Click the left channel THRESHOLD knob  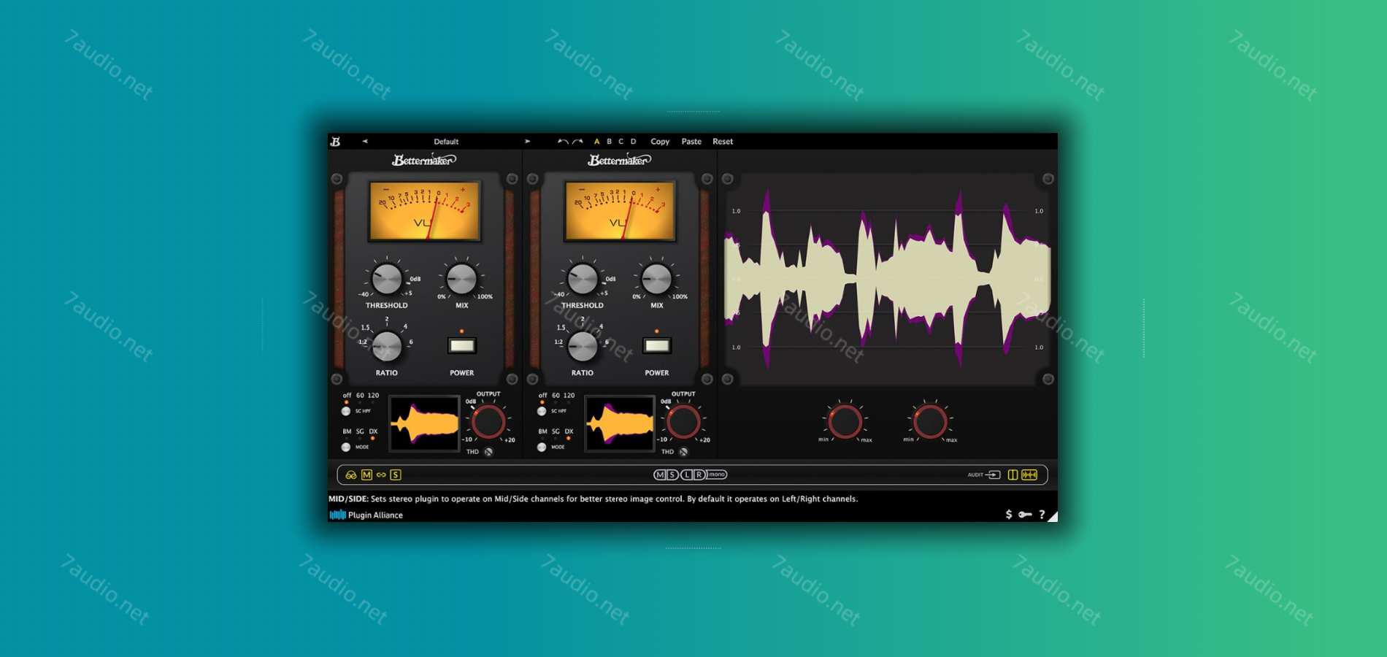[386, 278]
